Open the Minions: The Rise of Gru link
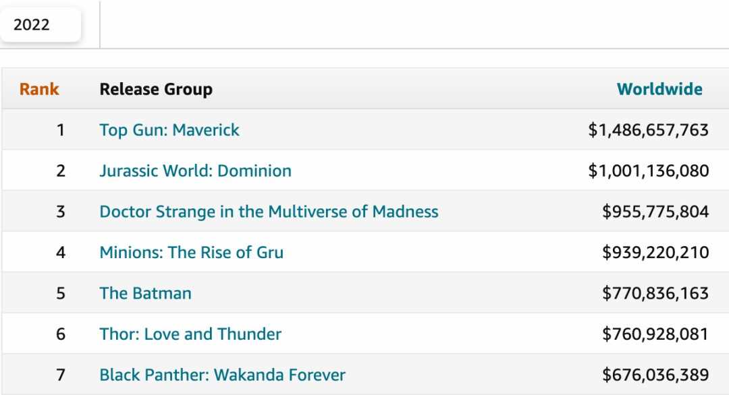This screenshot has width=729, height=395. pyautogui.click(x=191, y=253)
